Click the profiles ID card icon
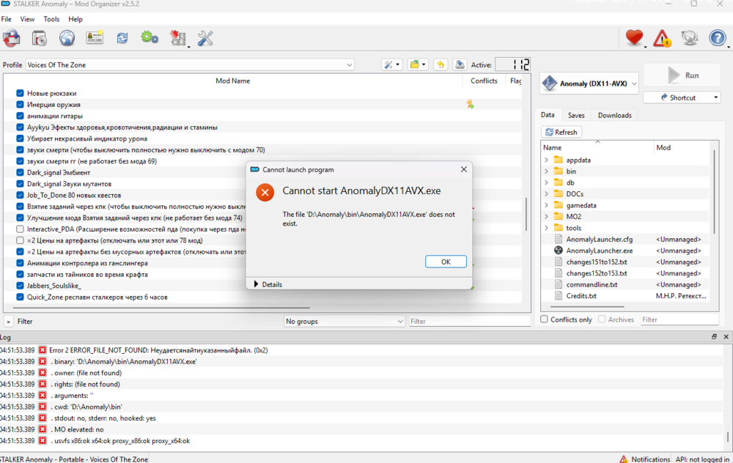Image resolution: width=733 pixels, height=463 pixels. point(95,38)
